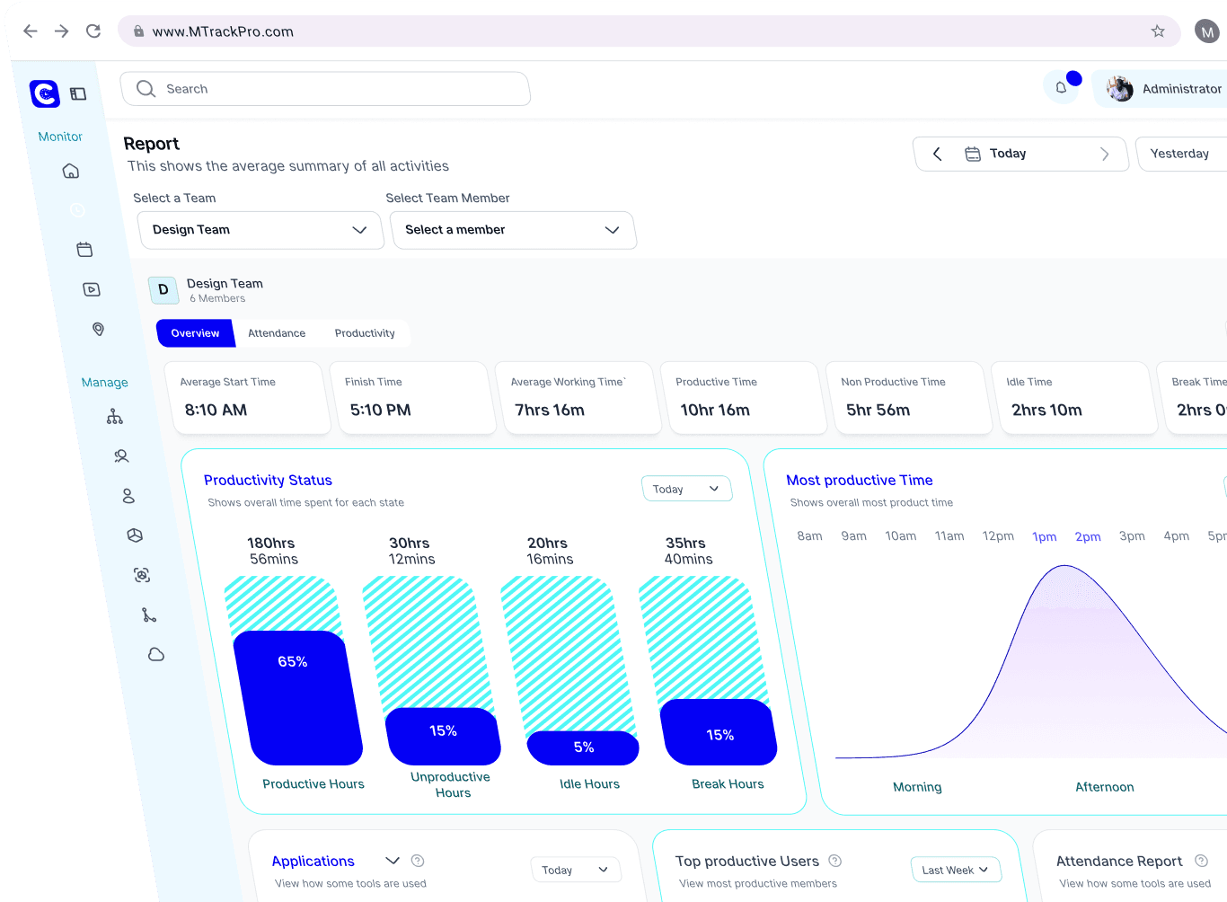1227x902 pixels.
Task: Bookmark the page with the star icon
Action: 1158,31
